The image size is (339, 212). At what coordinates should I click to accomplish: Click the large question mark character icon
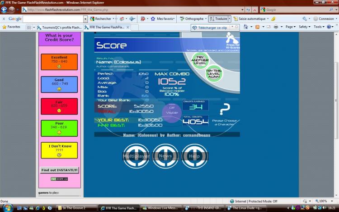pos(225,109)
